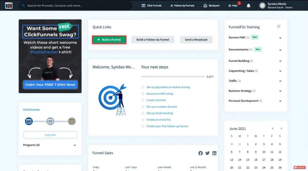Click the Syndeo Media account avatar
Viewport: 308px width, 171px height.
click(262, 6)
